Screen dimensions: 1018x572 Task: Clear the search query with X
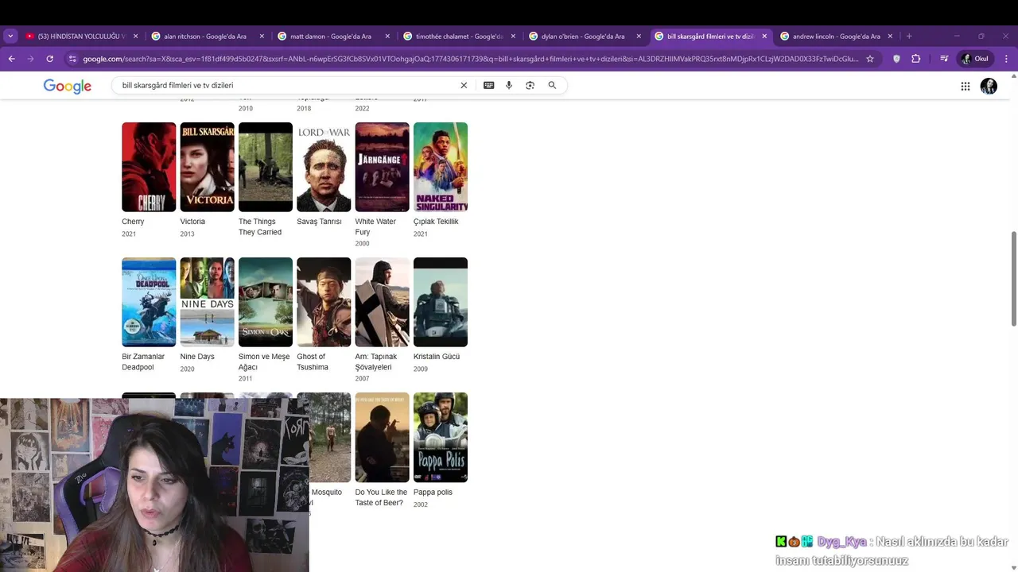(x=464, y=85)
